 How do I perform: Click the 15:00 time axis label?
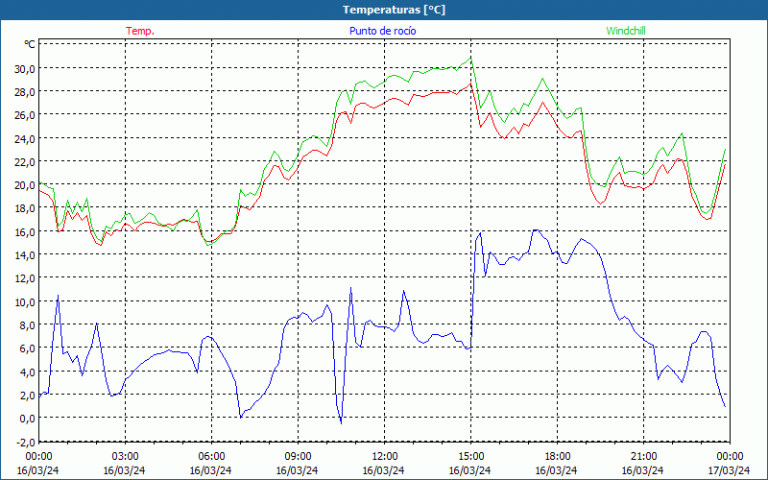470,457
